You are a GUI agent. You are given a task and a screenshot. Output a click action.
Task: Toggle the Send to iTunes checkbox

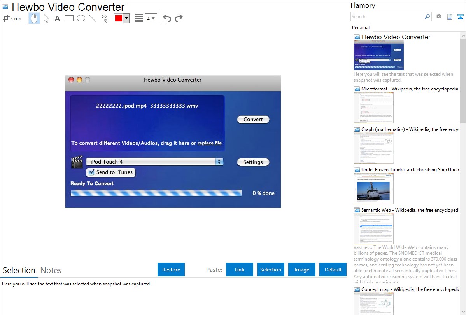coord(91,172)
